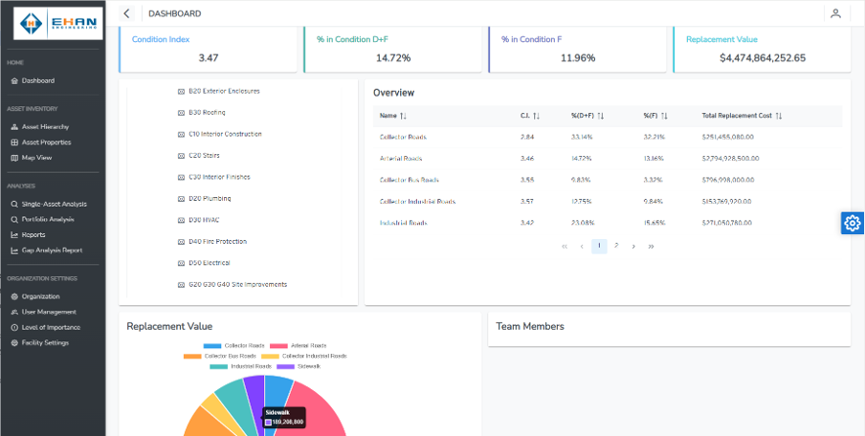Screen dimensions: 865x436
Task: Select D20 Plumbing tree item
Action: point(210,199)
